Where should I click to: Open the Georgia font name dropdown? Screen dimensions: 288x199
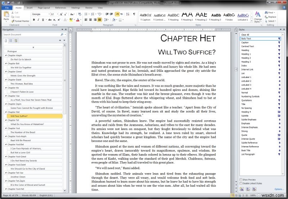[49, 14]
